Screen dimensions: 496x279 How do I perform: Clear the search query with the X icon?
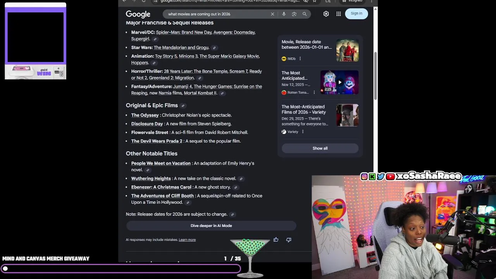[x=272, y=14]
